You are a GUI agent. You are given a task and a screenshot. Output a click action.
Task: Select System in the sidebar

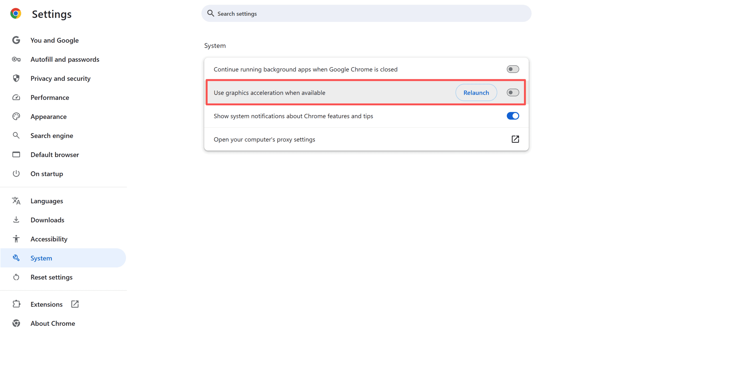41,258
